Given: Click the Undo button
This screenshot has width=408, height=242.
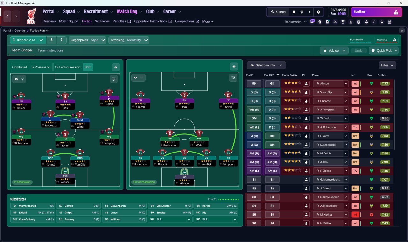Looking at the screenshot, I should [x=359, y=51].
